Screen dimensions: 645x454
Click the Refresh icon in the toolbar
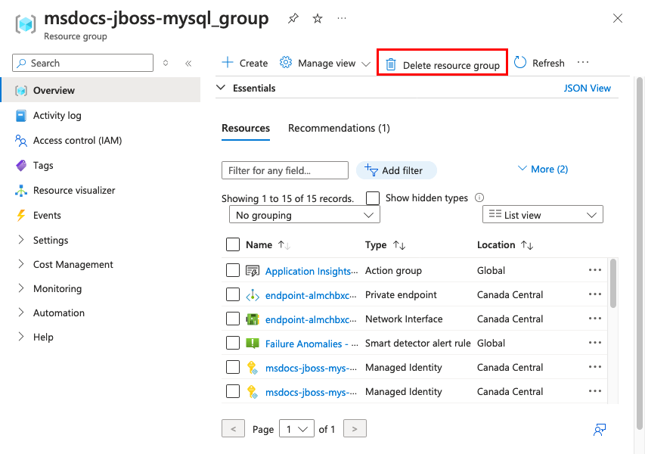pos(520,64)
